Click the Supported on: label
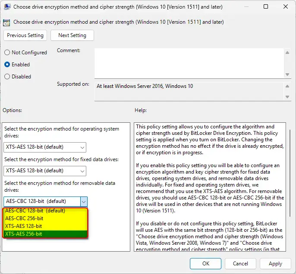Screen dimensions: 296x274 click(x=73, y=84)
